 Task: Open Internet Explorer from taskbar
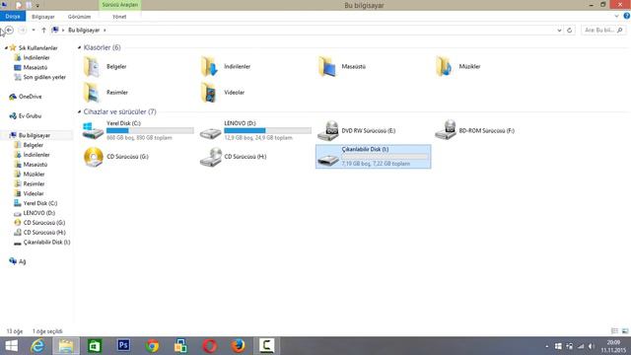point(37,346)
